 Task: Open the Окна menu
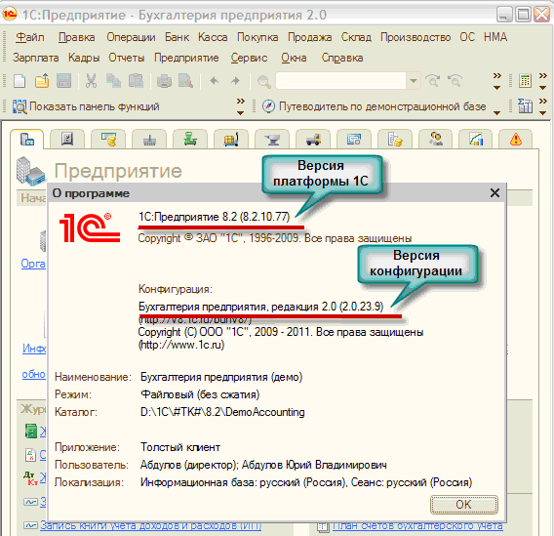point(294,58)
